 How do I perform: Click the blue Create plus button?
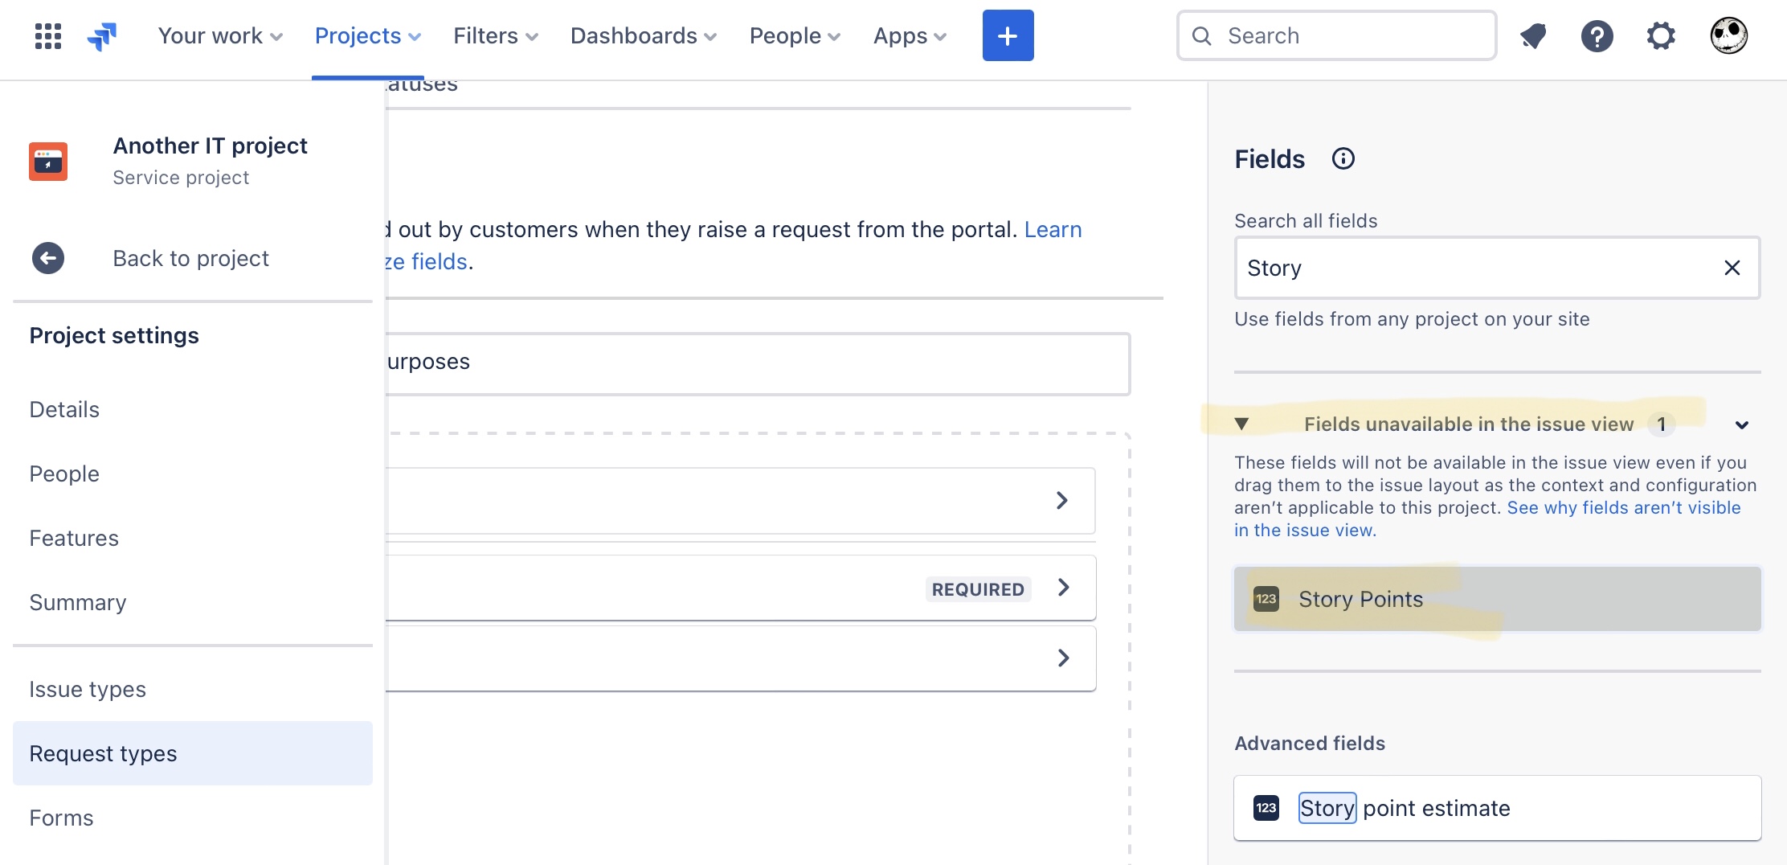pos(1008,35)
